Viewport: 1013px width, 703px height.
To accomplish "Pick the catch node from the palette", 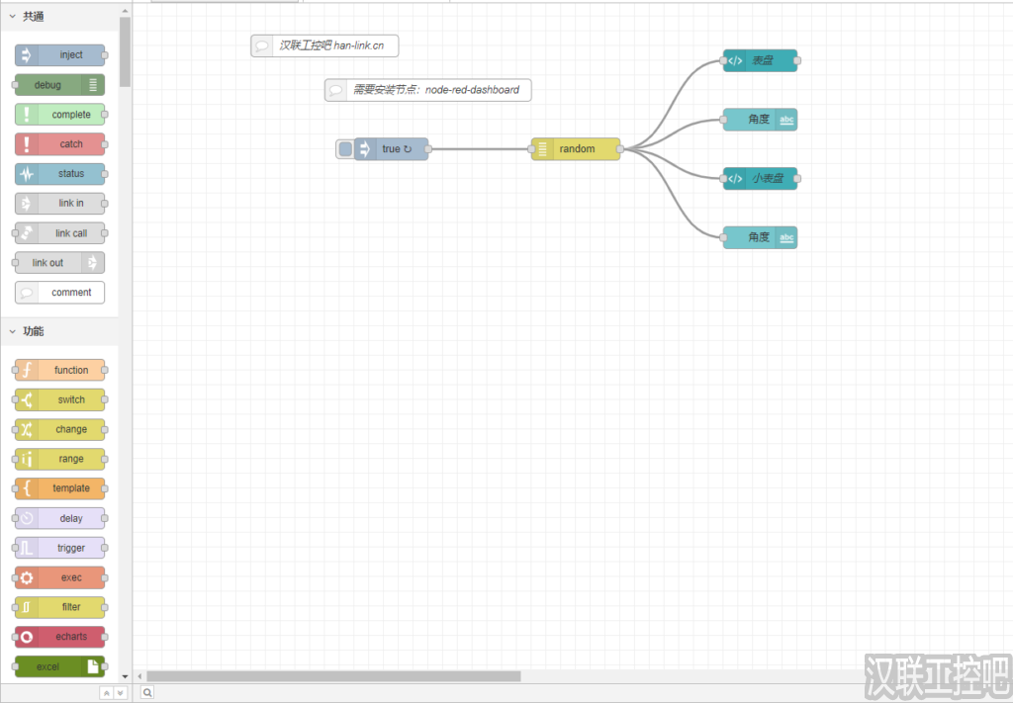I will pos(60,144).
